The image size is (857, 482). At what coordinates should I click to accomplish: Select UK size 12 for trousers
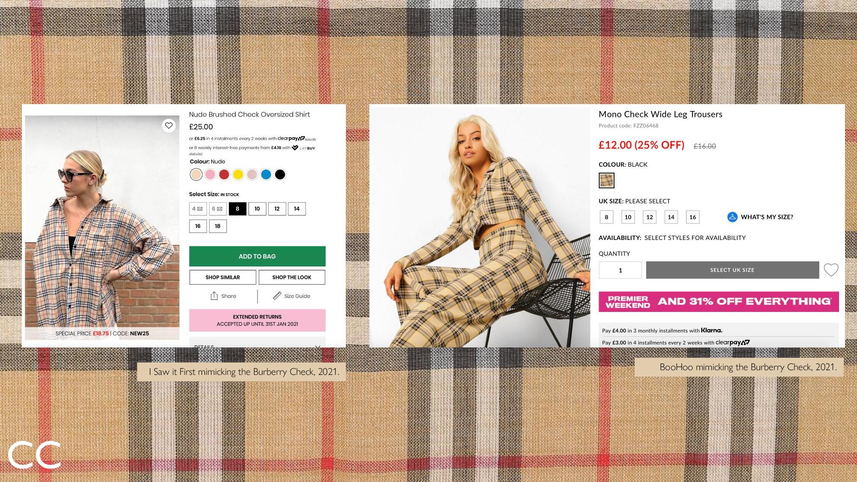point(650,217)
